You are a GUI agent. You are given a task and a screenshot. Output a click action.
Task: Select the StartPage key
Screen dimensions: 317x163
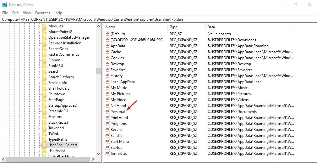click(56, 100)
